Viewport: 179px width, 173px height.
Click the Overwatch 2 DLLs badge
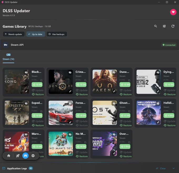pyautogui.click(x=125, y=146)
